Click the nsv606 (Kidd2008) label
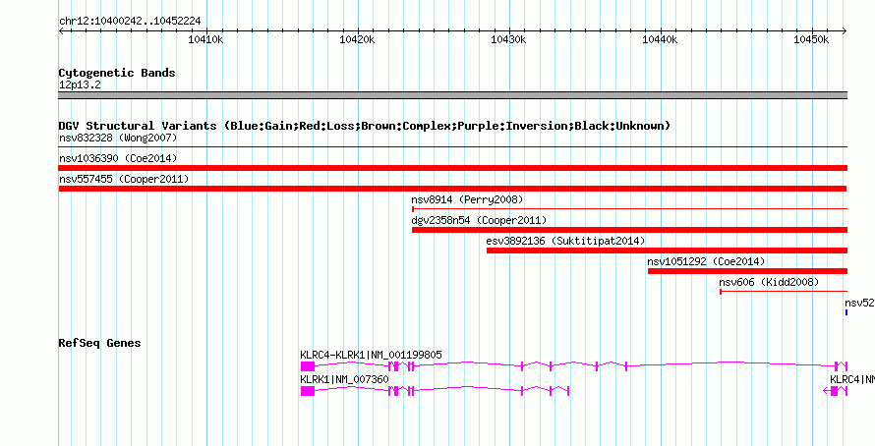 coord(769,282)
